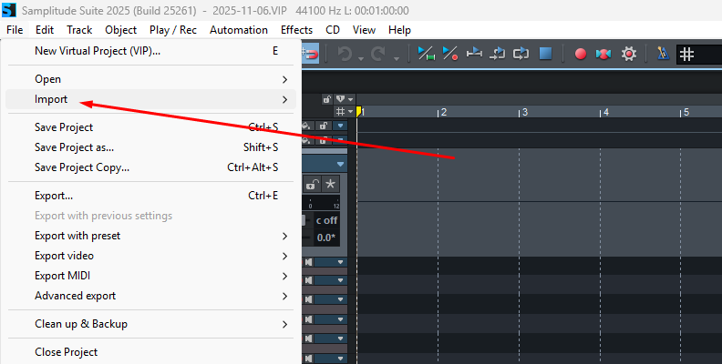Toggle the snap magnet icon
Viewport: 722px width, 364px height.
click(310, 55)
